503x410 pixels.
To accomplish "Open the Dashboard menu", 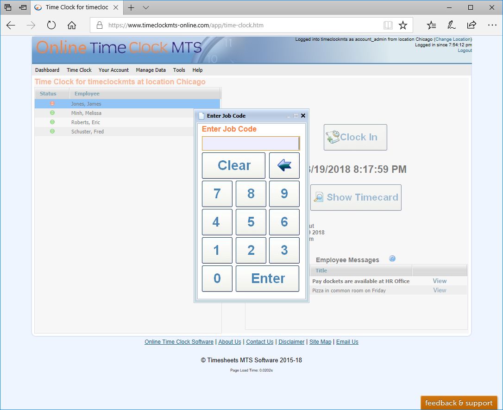I will (47, 70).
